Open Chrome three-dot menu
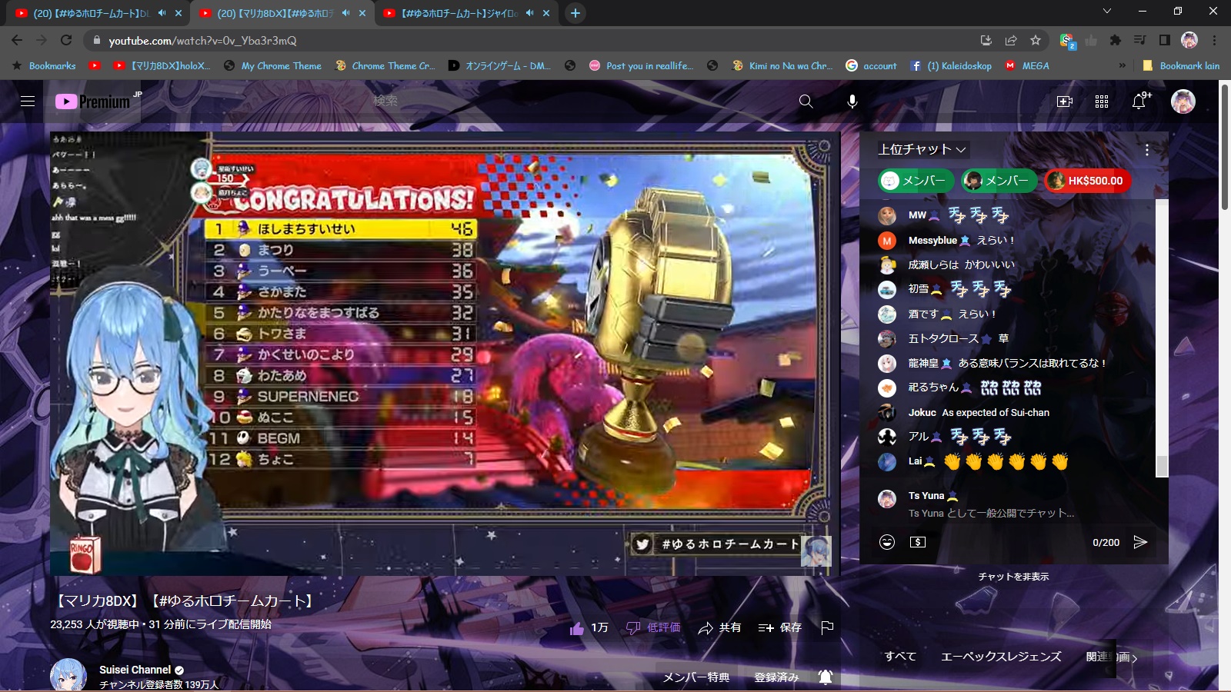 (1215, 40)
